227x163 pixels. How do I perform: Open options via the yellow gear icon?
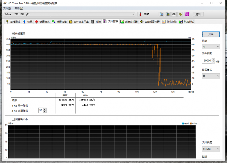click(180, 14)
